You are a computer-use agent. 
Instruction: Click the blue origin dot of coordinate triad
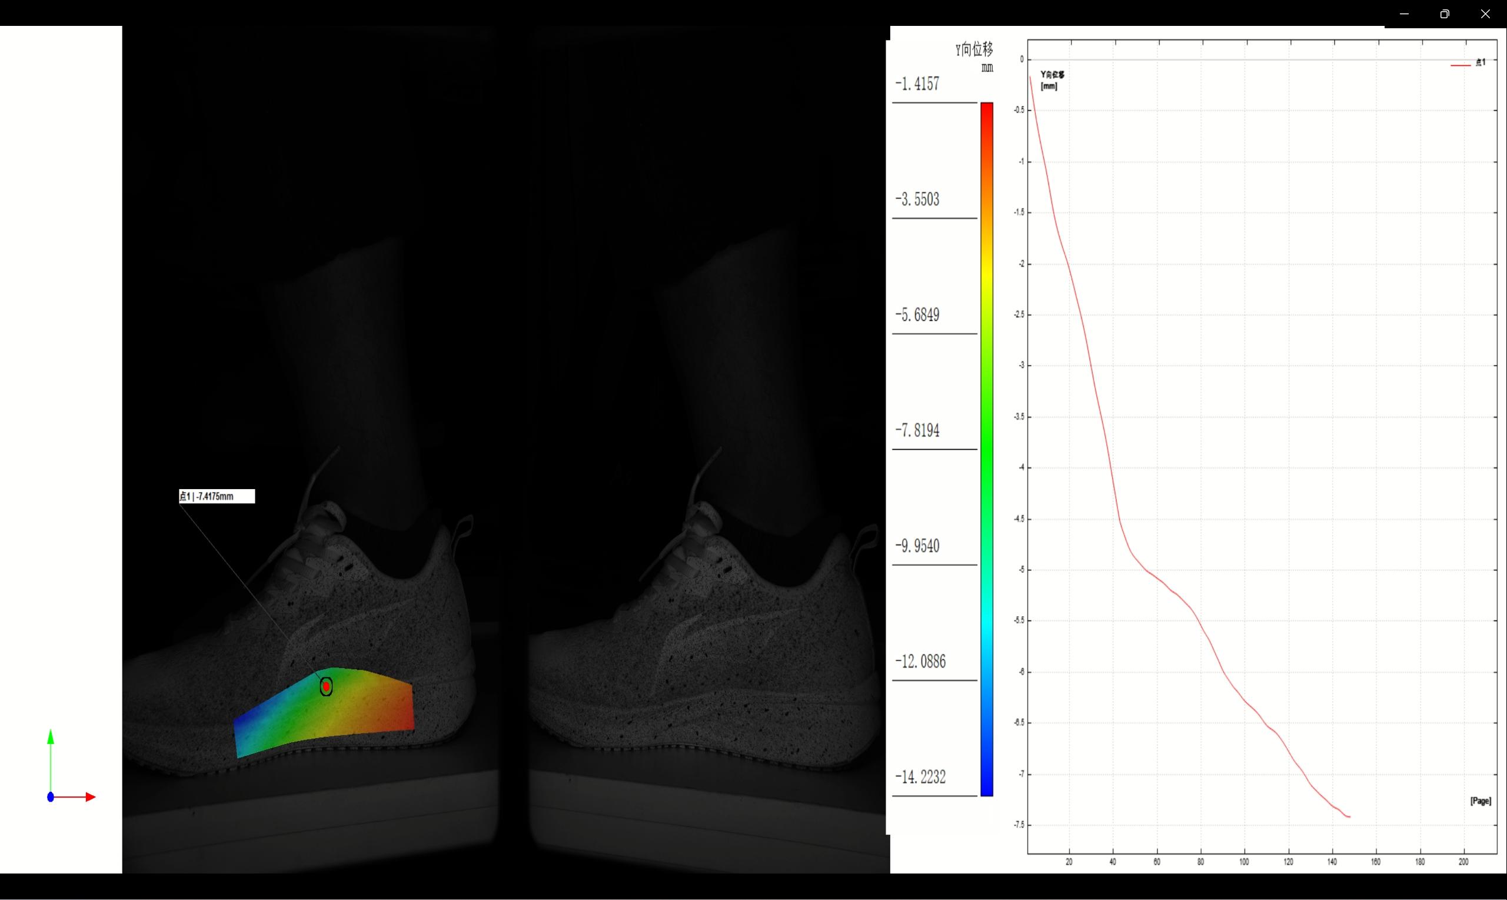[51, 797]
